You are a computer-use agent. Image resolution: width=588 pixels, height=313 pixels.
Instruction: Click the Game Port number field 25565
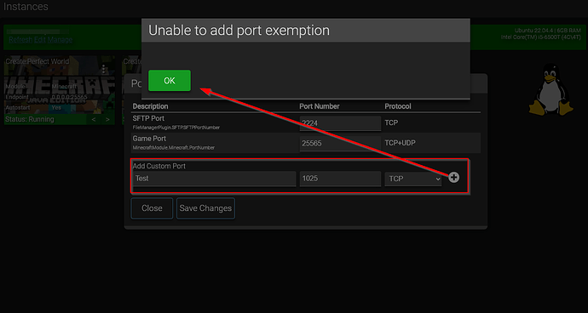point(340,144)
